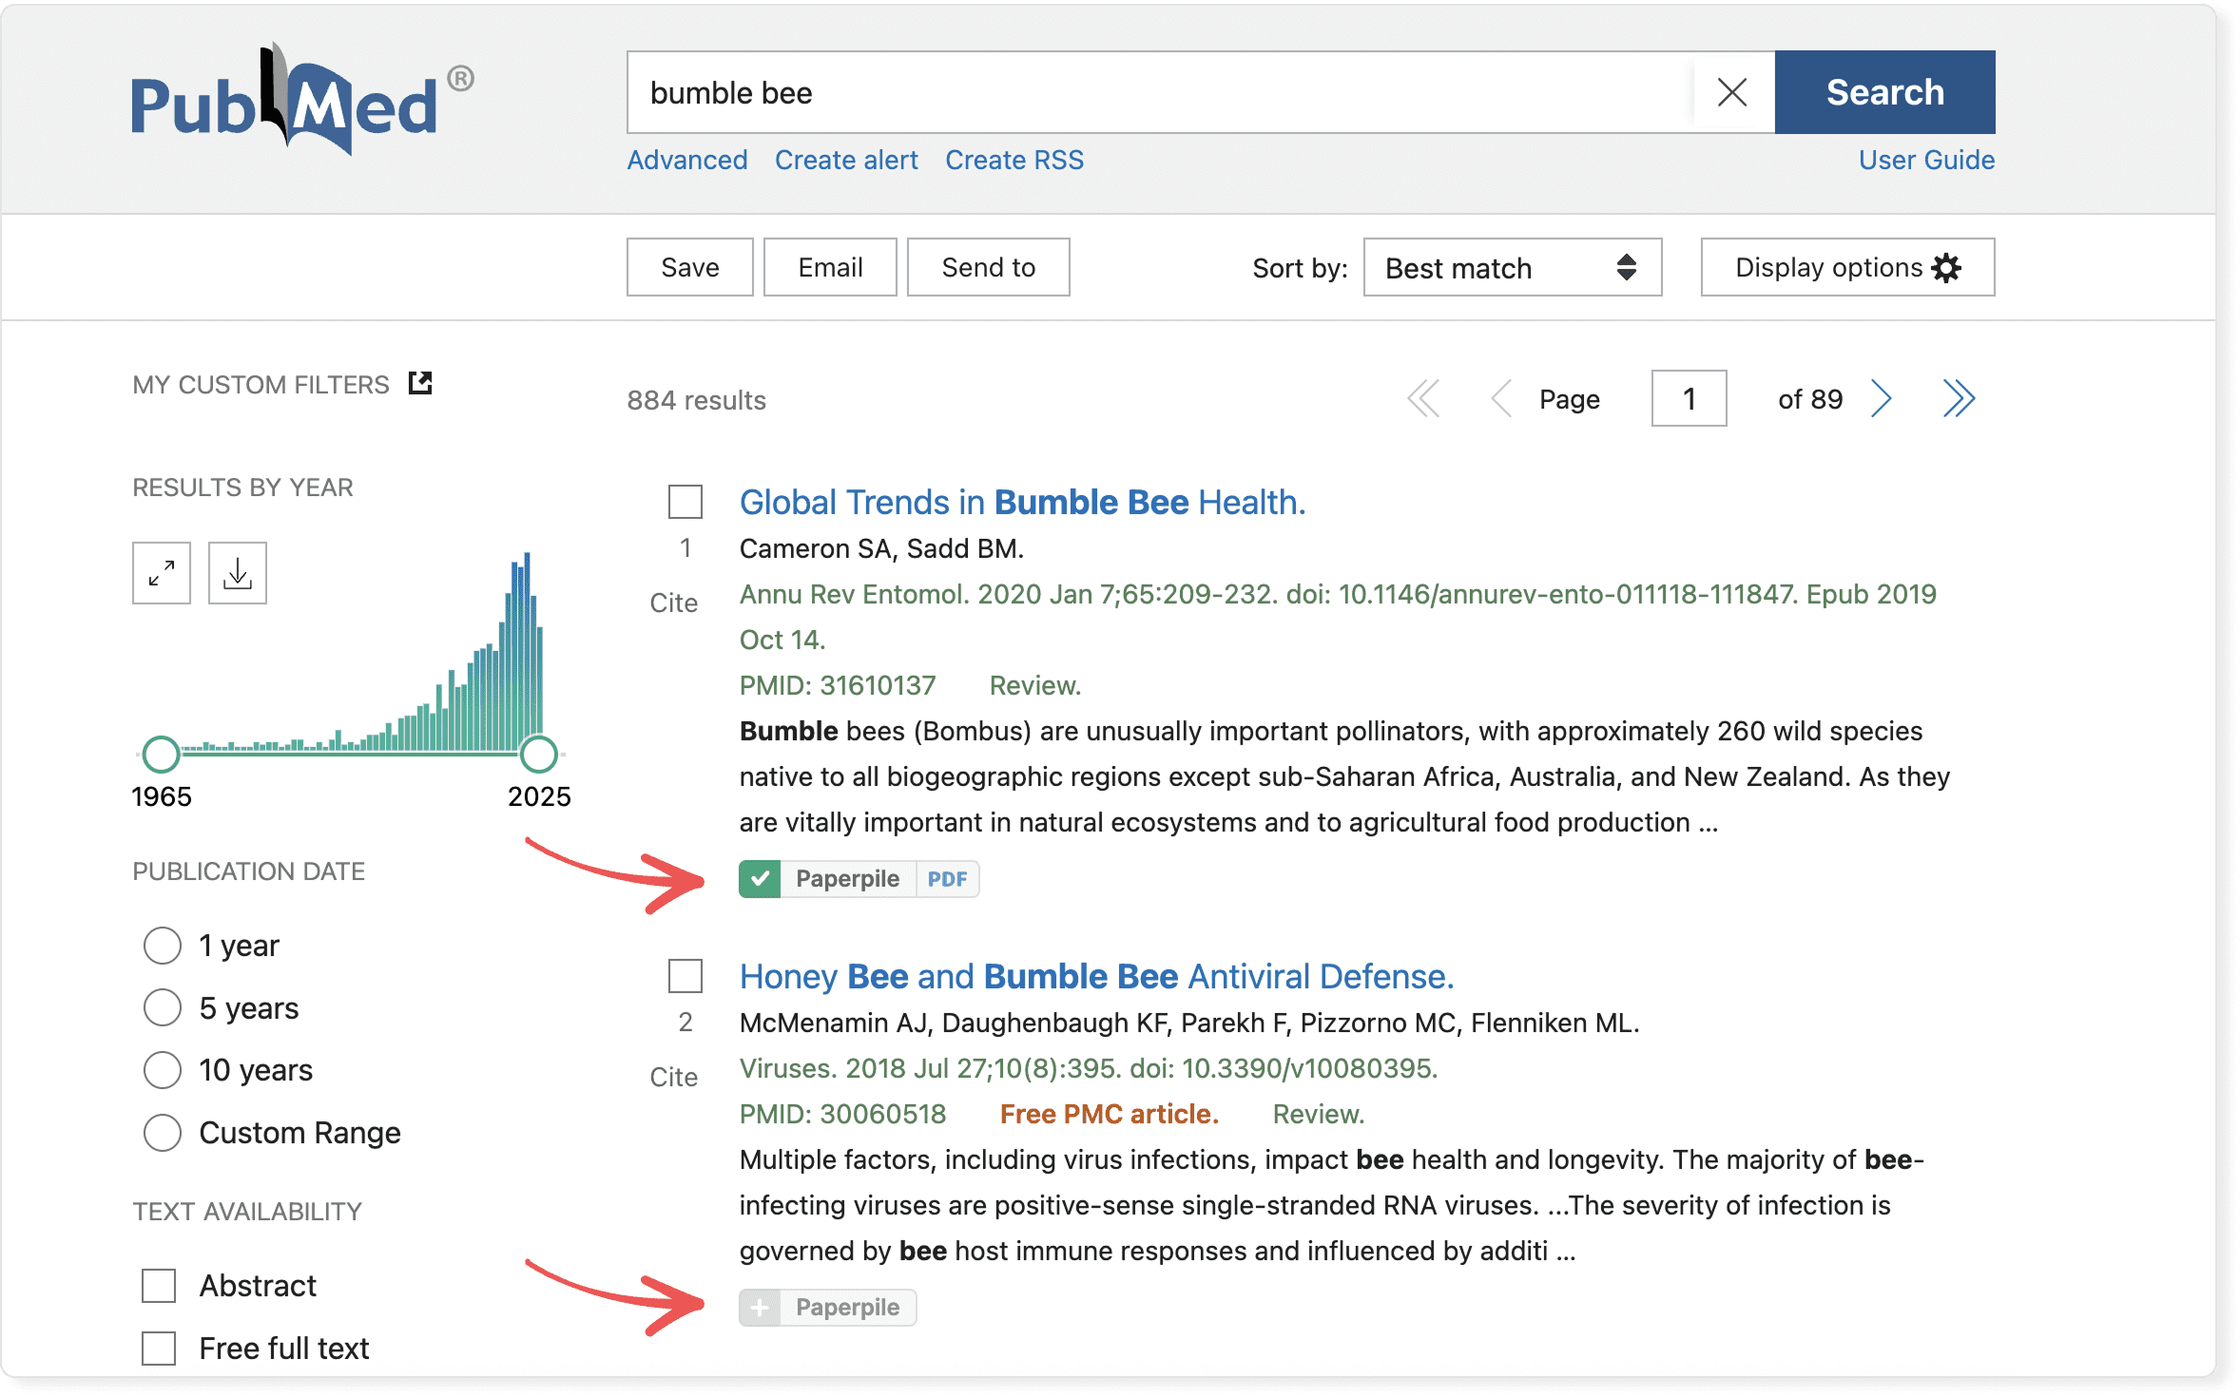Screen dimensions: 2240x1397
Task: Expand the results by year chart
Action: (x=162, y=573)
